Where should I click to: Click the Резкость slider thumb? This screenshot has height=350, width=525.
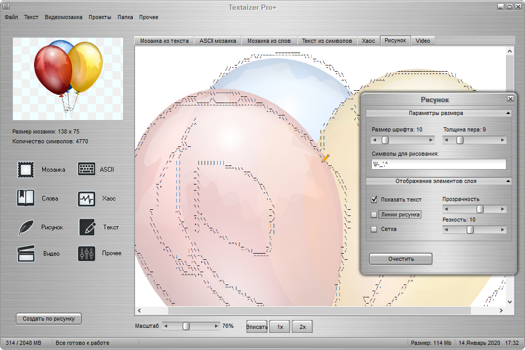point(470,230)
